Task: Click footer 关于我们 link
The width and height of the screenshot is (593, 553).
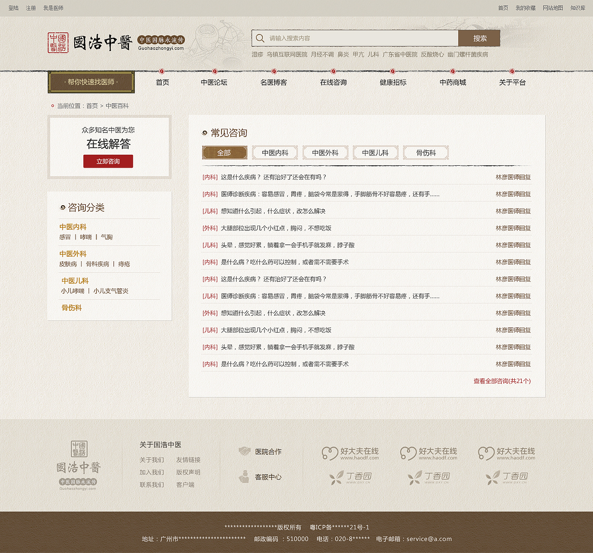Action: (x=151, y=460)
